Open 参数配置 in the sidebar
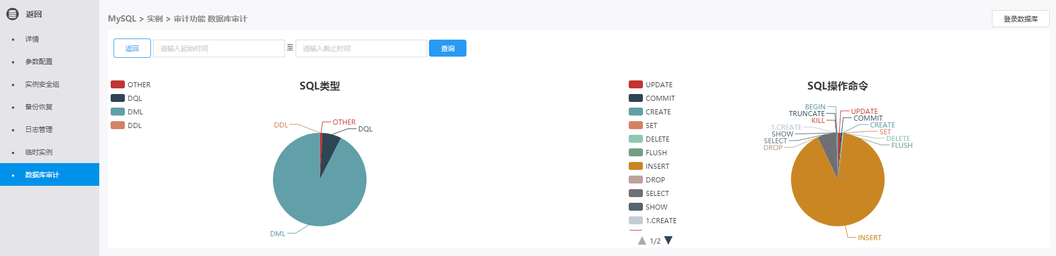 [39, 62]
